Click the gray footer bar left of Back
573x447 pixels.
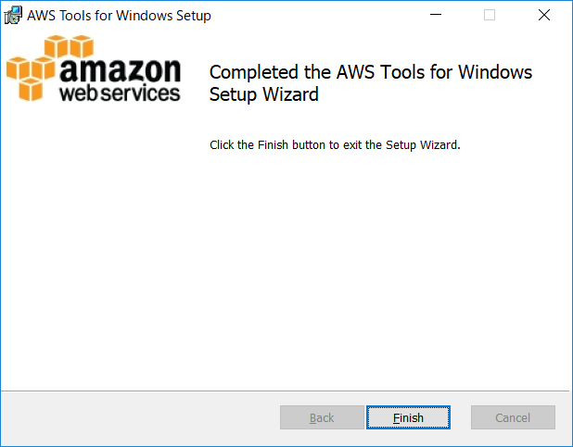click(140, 418)
